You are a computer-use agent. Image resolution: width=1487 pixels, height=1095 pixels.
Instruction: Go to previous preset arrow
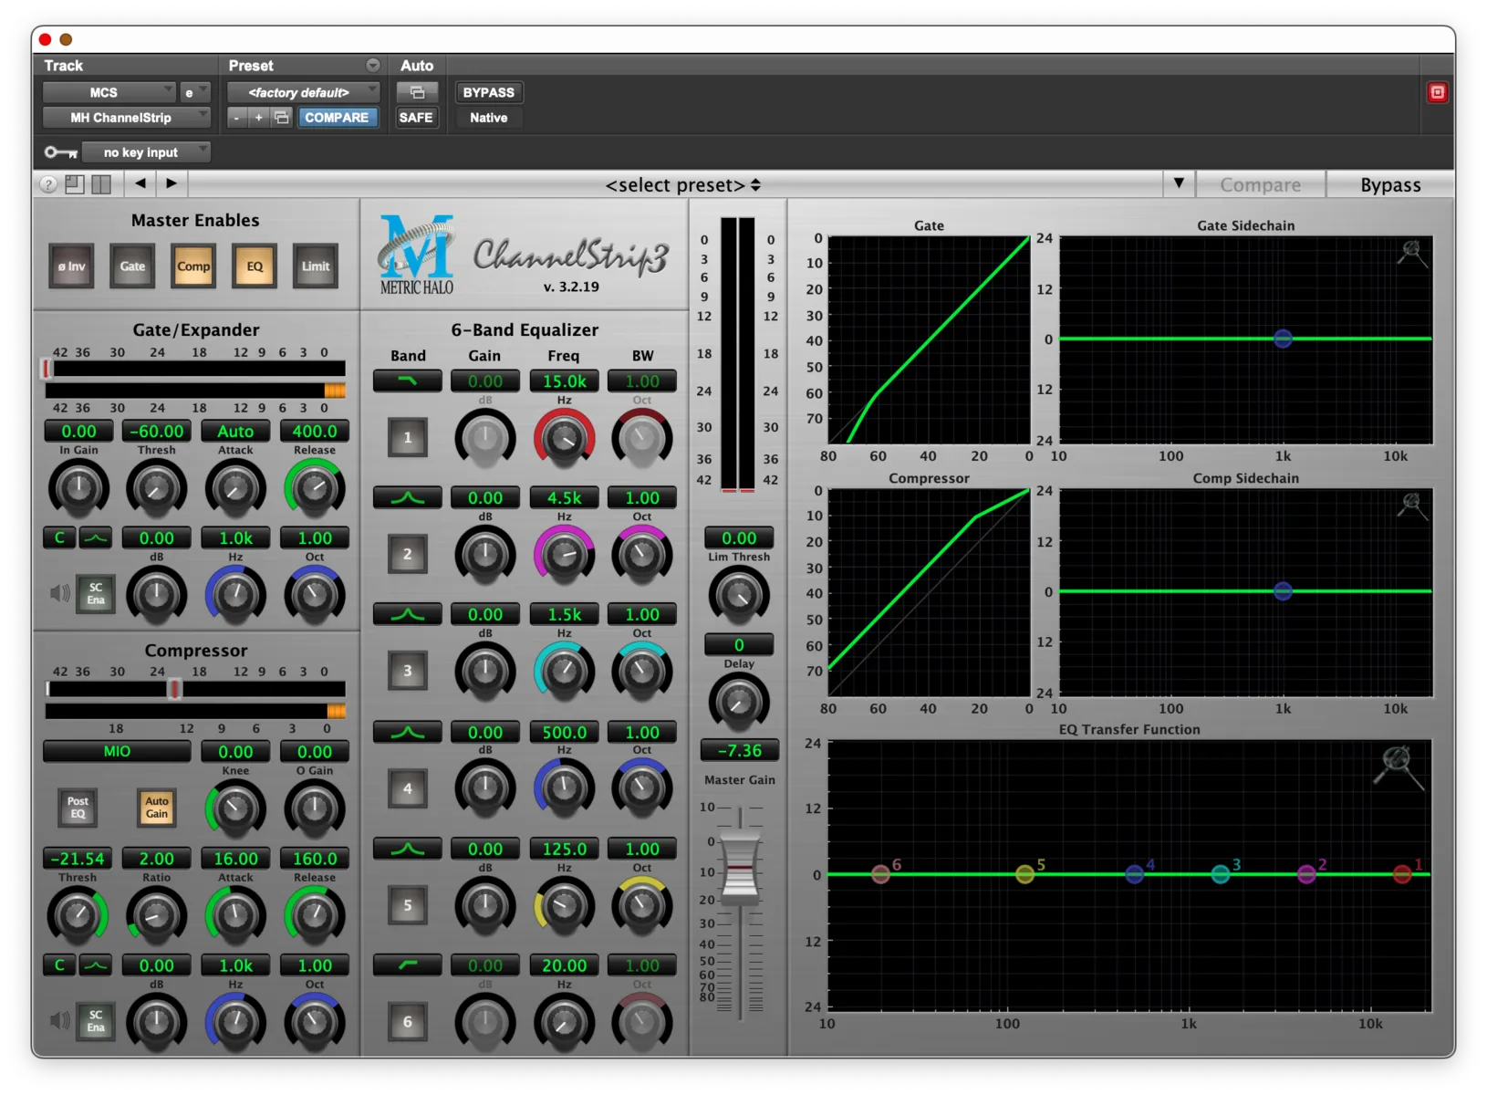click(x=140, y=183)
